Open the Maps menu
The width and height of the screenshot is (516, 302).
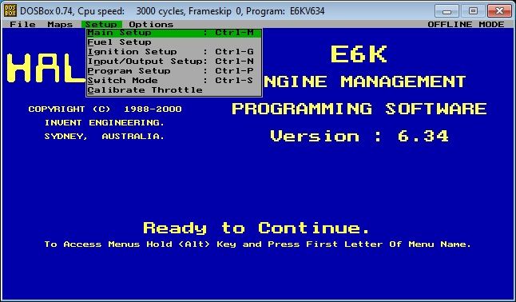(x=60, y=25)
